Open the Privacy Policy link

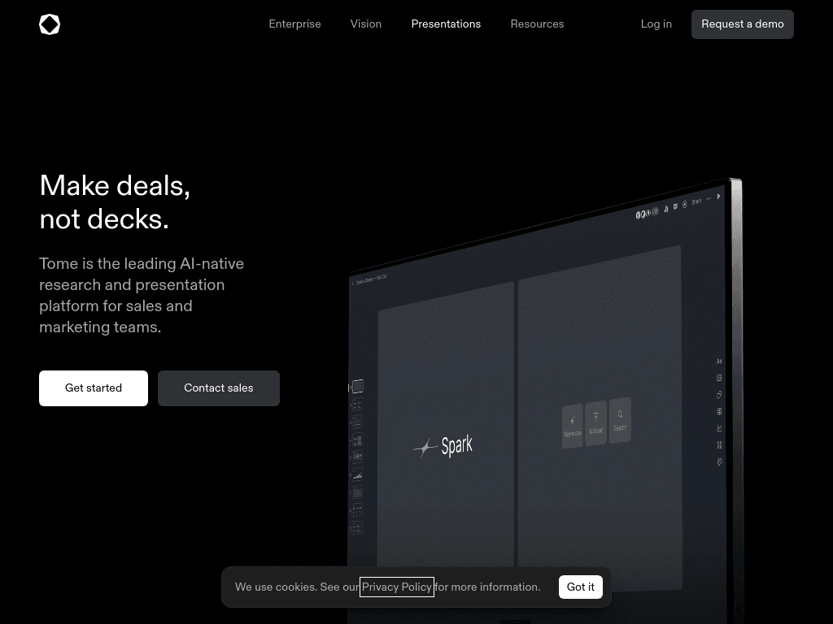tap(397, 587)
